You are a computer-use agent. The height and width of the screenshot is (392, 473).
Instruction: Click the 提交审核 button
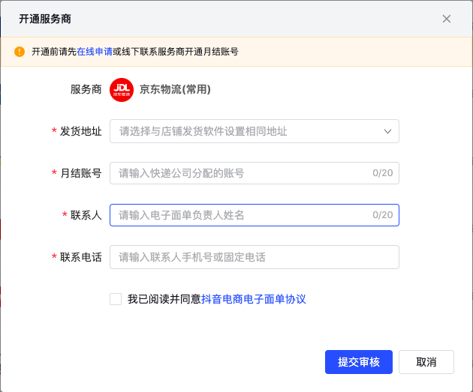click(359, 362)
